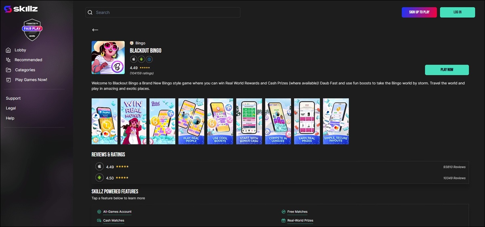Click the Fair Play shield badge
The image size is (485, 227).
[32, 29]
